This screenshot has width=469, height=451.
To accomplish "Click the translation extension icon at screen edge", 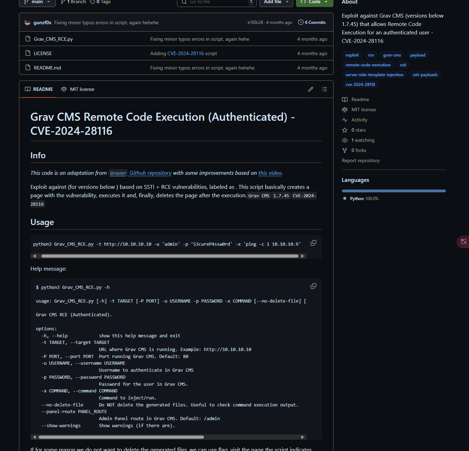I will click(x=463, y=242).
